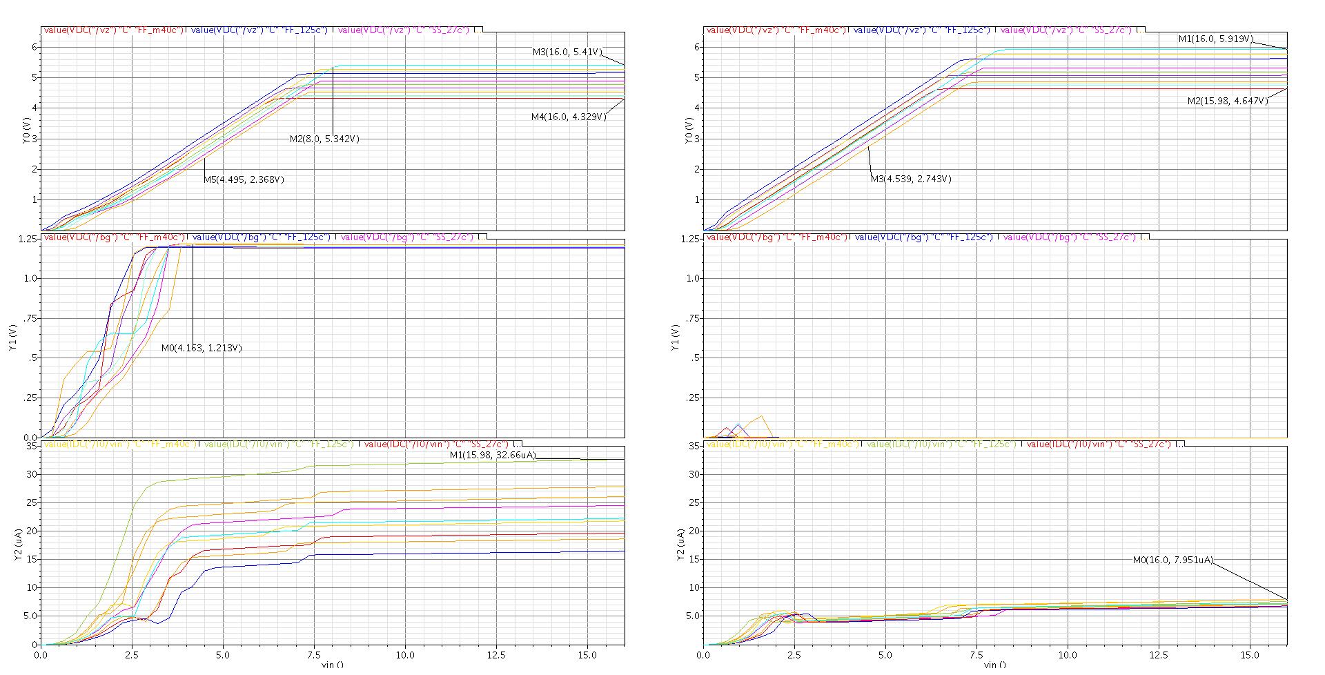The image size is (1325, 675).
Task: Expand right graph /vz legend overflow ellipsis
Action: click(x=1141, y=30)
